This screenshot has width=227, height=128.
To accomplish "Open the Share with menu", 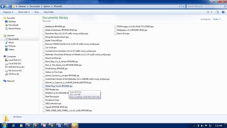I will (x=24, y=12).
